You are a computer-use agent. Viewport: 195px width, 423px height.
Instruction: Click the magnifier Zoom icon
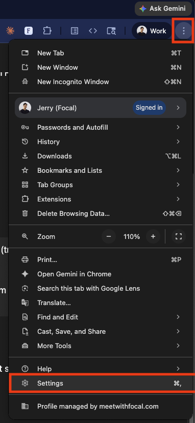pos(25,236)
